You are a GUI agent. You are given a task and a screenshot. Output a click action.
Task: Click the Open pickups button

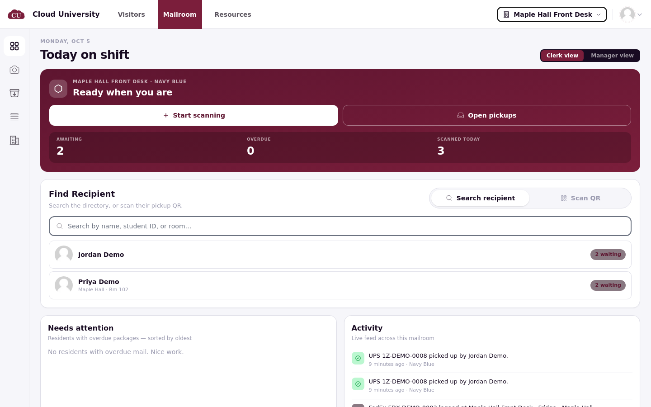(x=487, y=115)
